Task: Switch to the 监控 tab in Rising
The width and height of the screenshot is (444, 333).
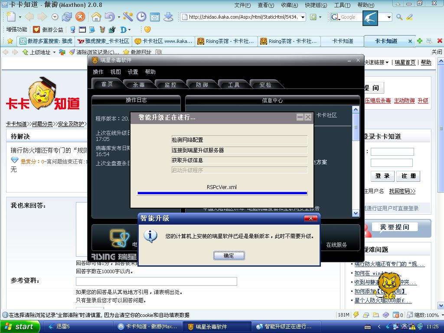Action: click(170, 85)
